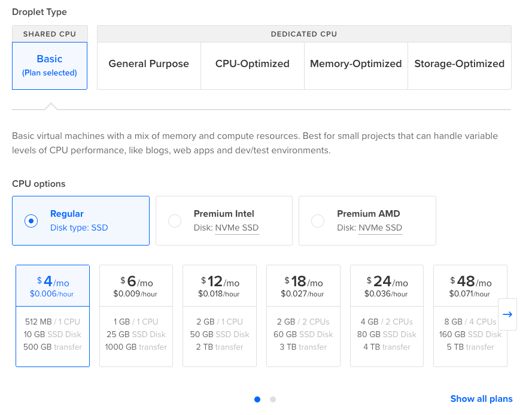Screen dimensions: 532x415
Task: Switch to the Basic shared CPU tab
Action: click(50, 65)
